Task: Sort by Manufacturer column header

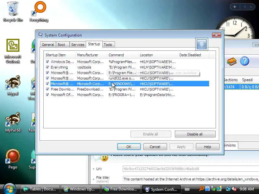Action: (x=91, y=55)
